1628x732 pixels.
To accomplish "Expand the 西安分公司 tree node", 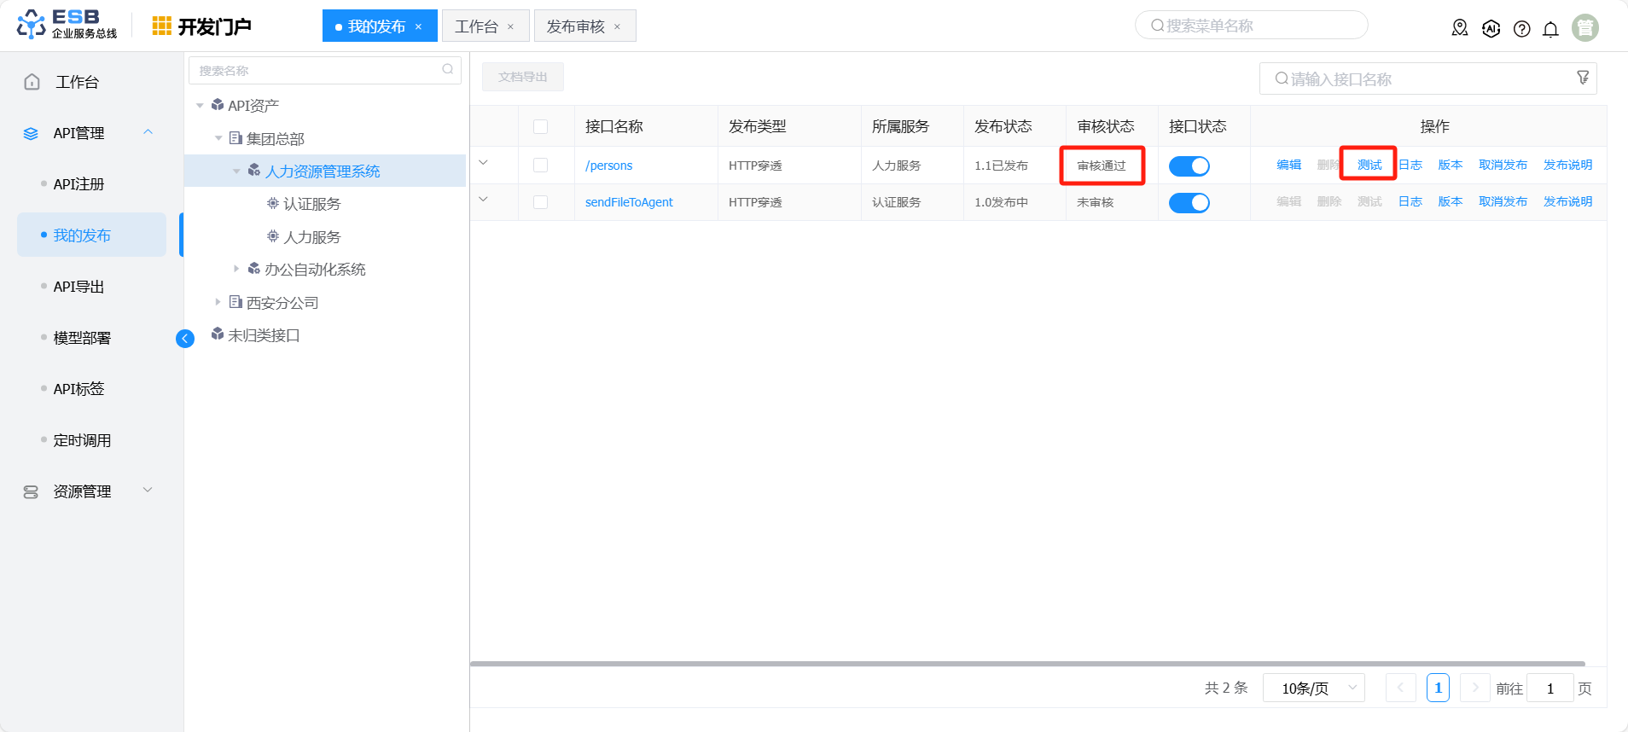I will click(x=218, y=302).
